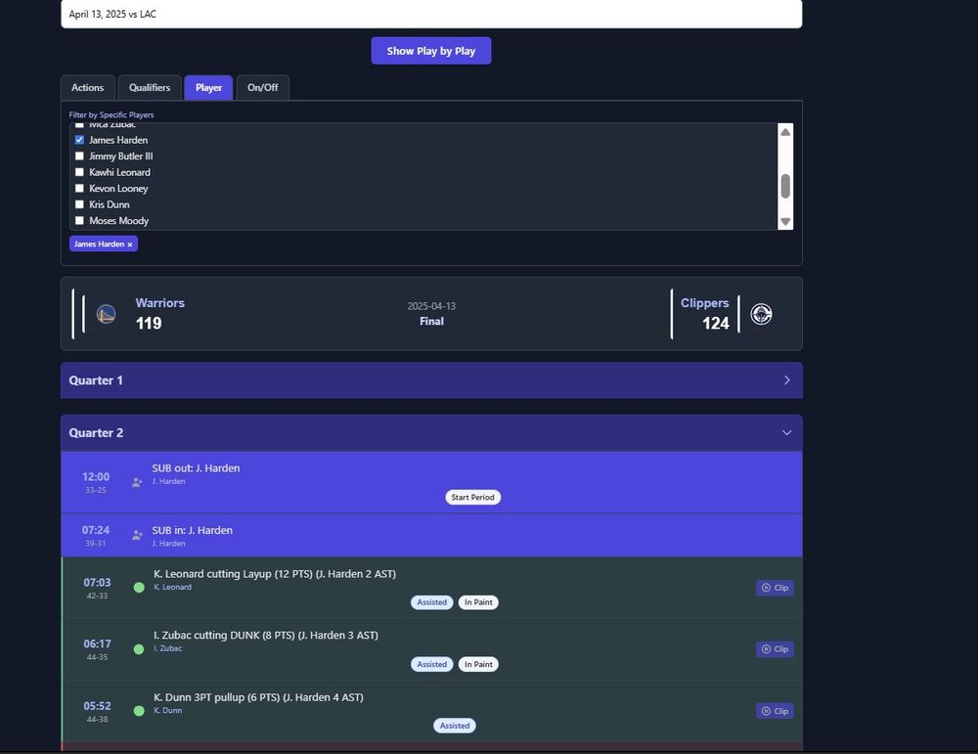Play clip for K. Leonard cutting layup
Screen dimensions: 978x754
[x=775, y=588]
